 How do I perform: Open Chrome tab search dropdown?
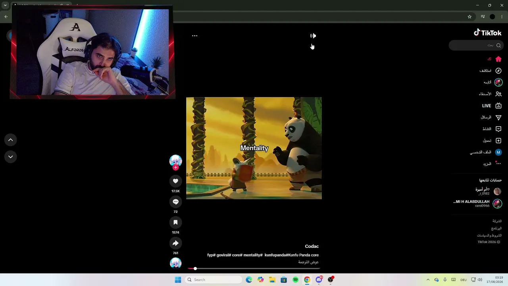(5, 5)
